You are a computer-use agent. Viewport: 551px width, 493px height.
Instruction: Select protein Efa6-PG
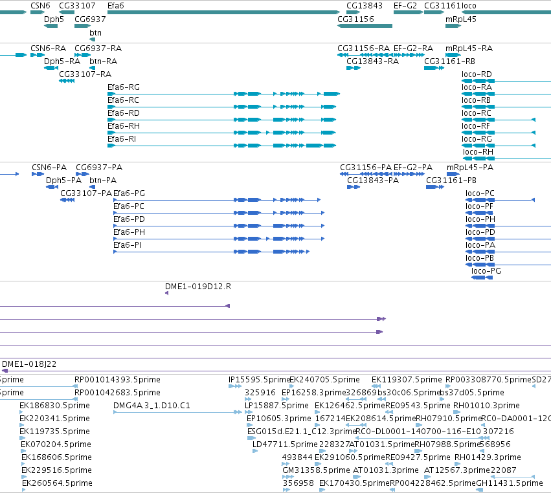(129, 193)
